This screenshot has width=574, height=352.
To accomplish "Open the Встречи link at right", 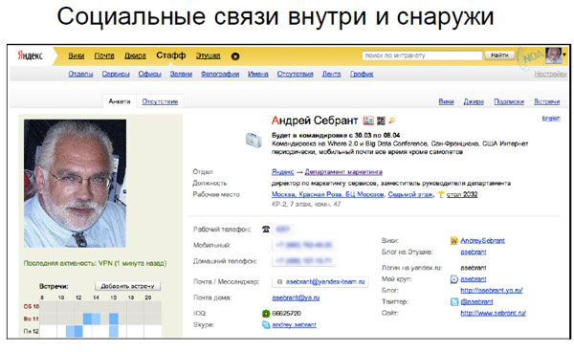I will point(547,101).
